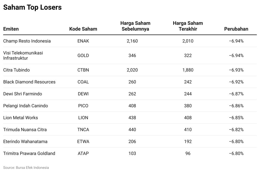The height and width of the screenshot is (173, 260).
Task: Click the LION stock code
Action: [x=83, y=118]
